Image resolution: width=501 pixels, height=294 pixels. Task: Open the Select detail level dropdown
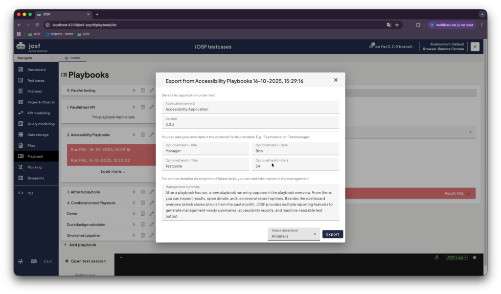[x=294, y=234]
